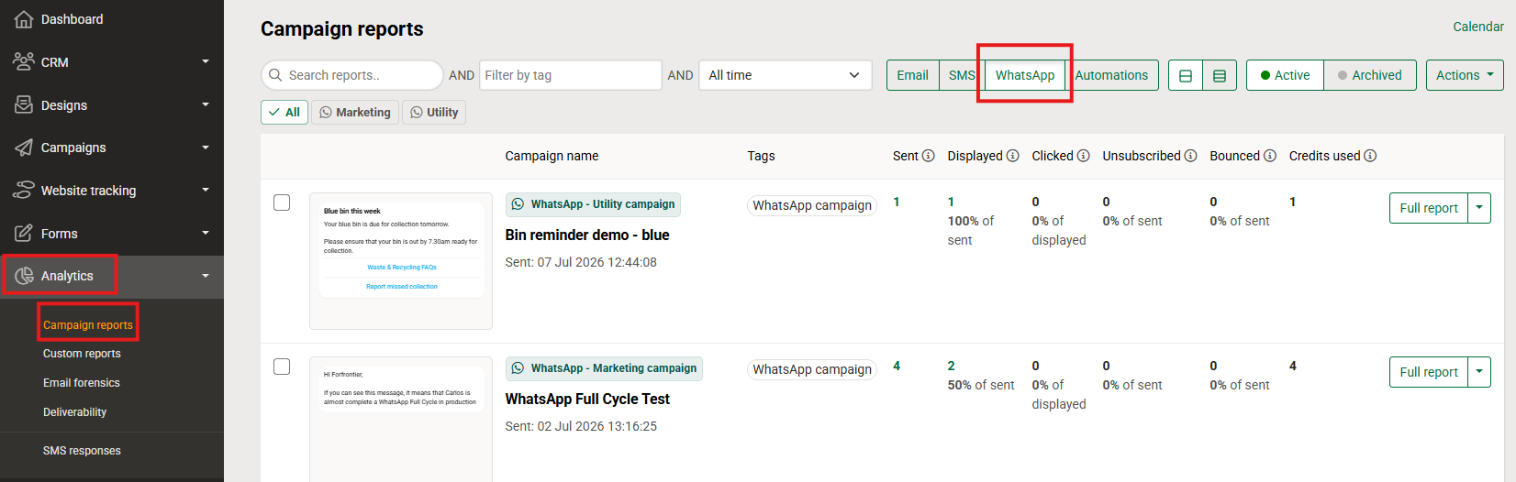Expand the Forms sidebar menu
1516x482 pixels.
(206, 233)
